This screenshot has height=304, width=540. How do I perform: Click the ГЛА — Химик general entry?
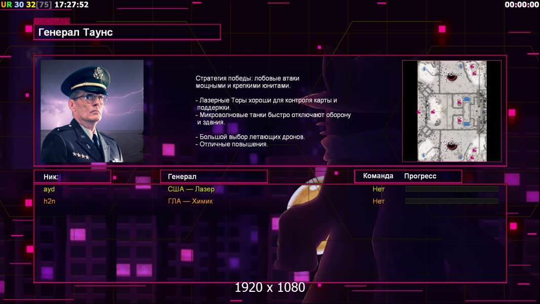point(190,201)
